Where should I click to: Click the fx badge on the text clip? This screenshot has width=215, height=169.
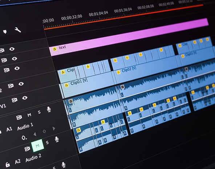pyautogui.click(x=55, y=49)
